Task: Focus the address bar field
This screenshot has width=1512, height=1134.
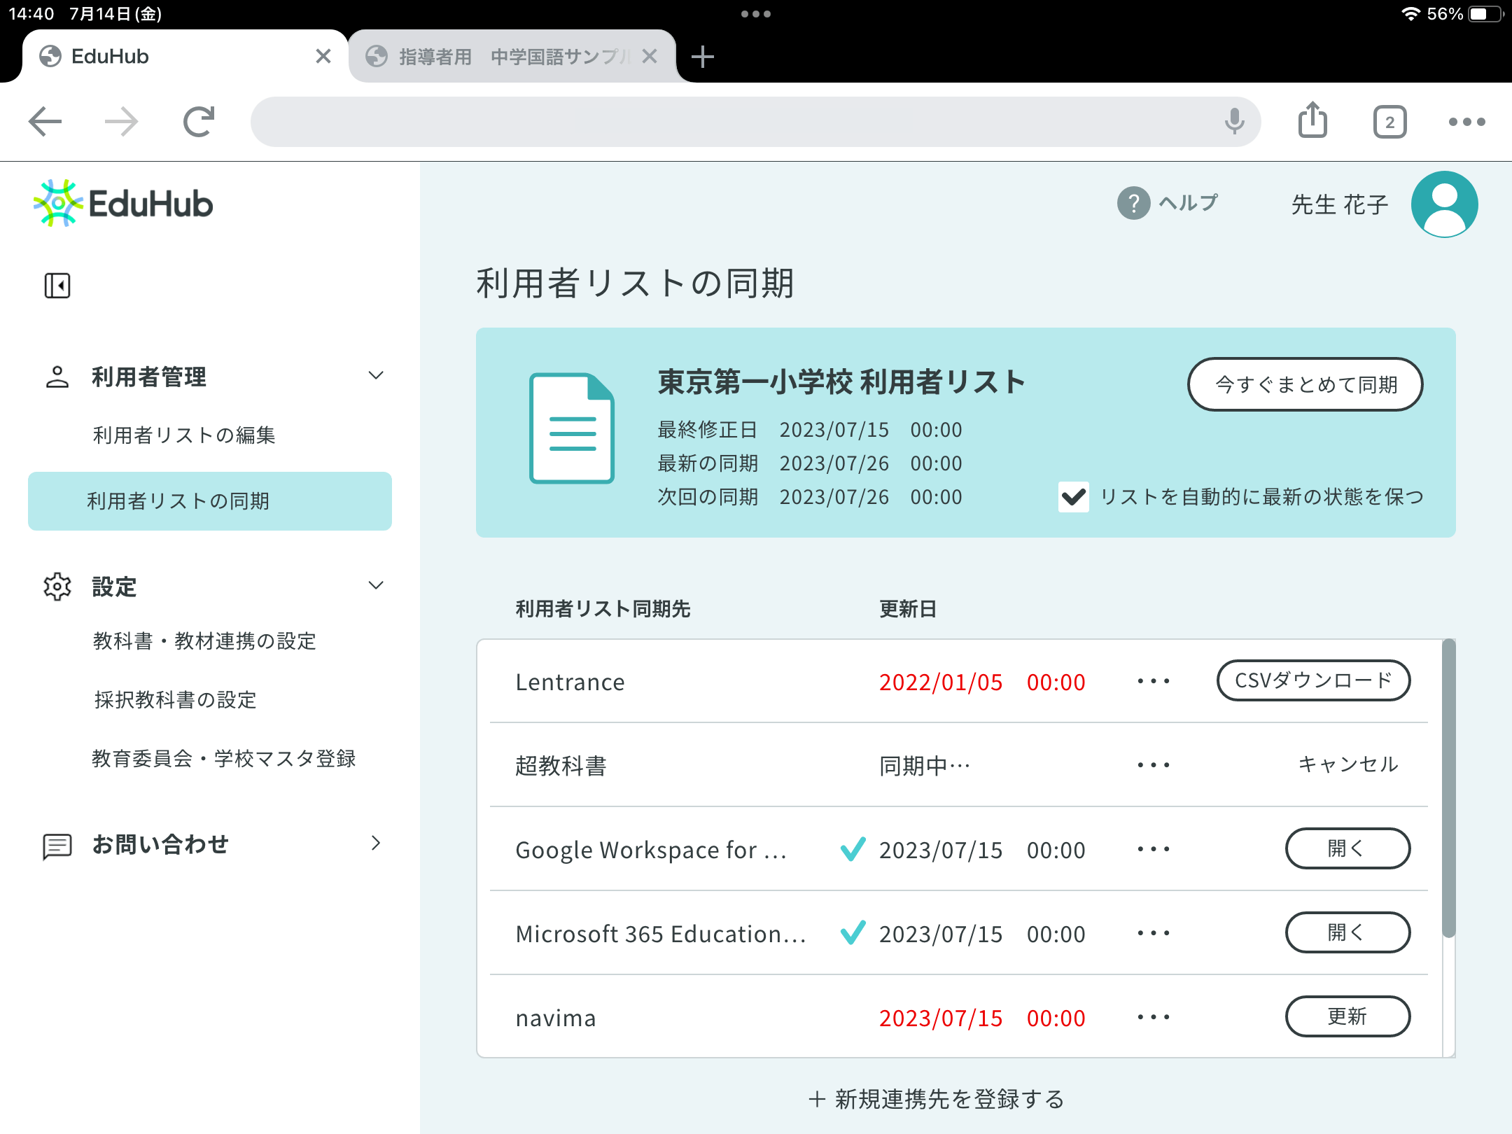Action: click(756, 122)
